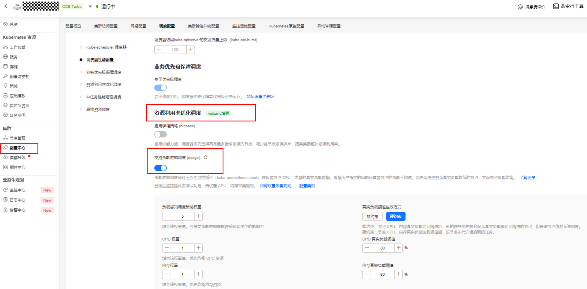The width and height of the screenshot is (587, 289).
Task: Open 策略 policies in sidebar
Action: pos(11,86)
